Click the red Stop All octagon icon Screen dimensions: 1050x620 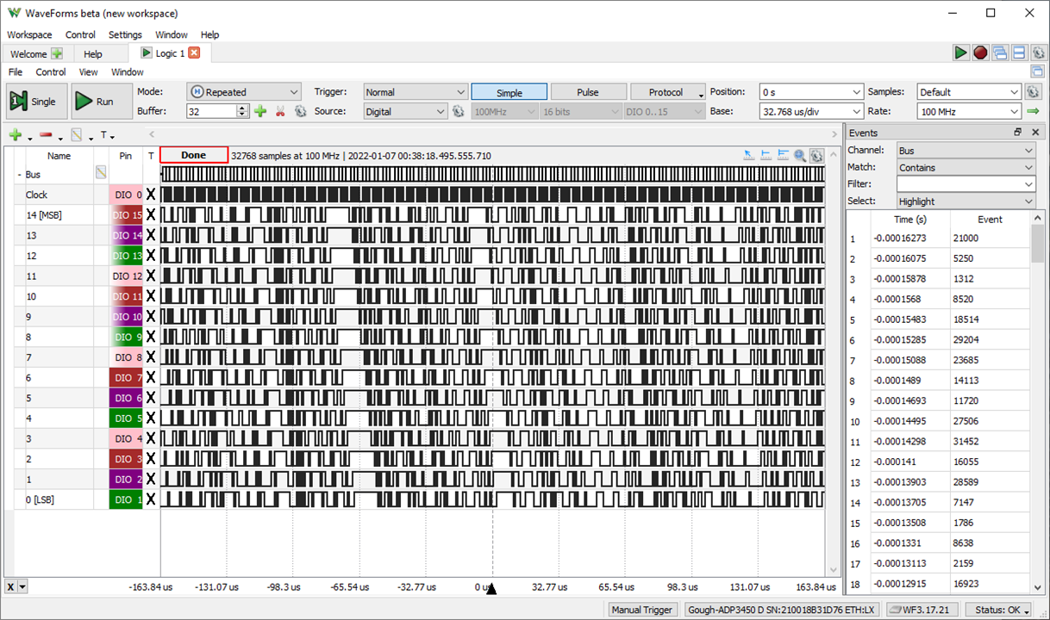pos(980,53)
